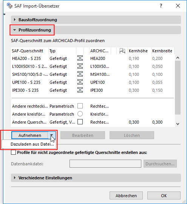
Task: Select the SHS100/100/5.0 row
Action: (x=93, y=74)
